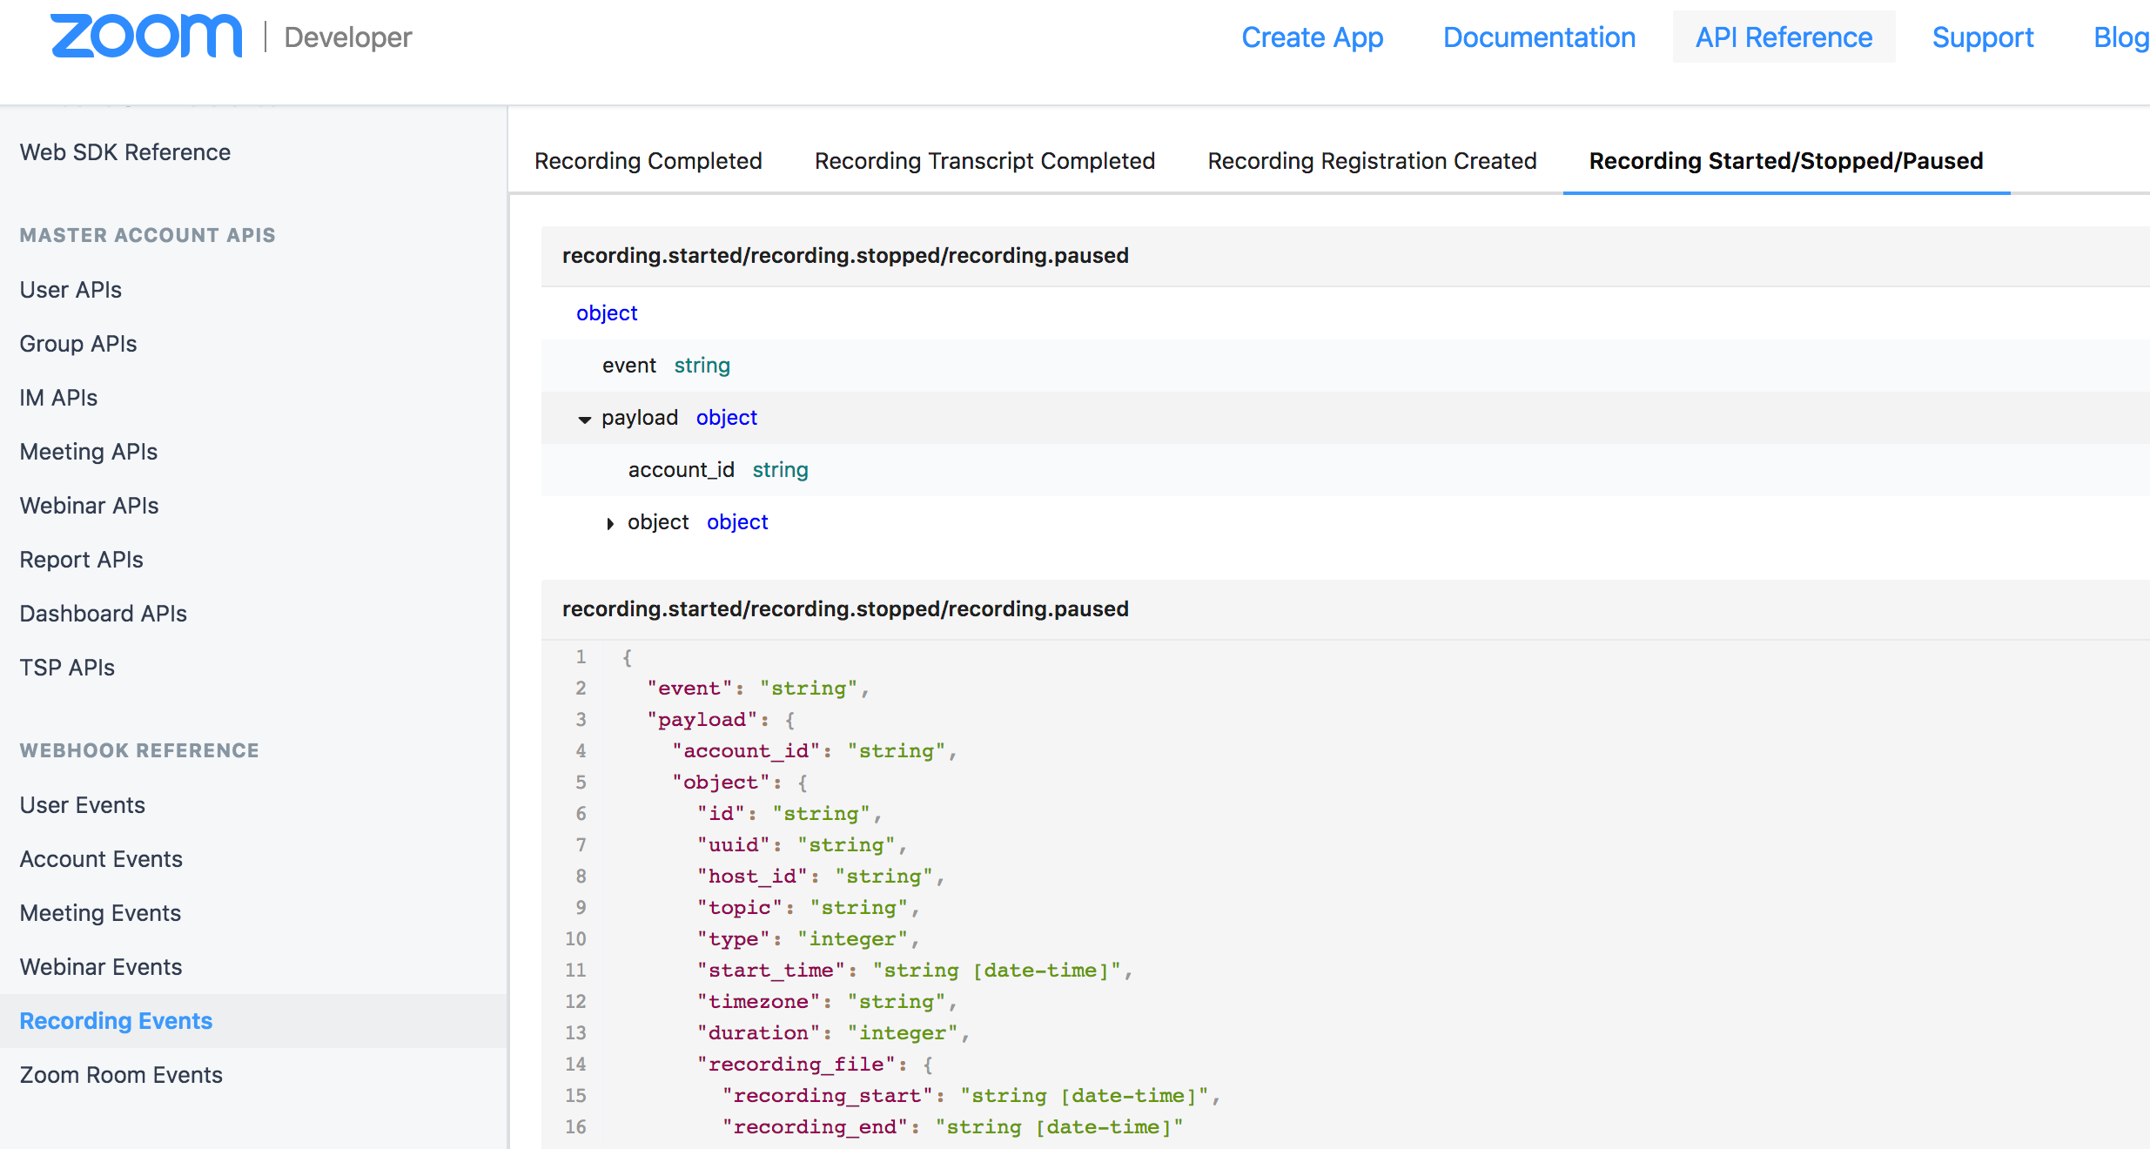
Task: Click the "recording_start" code line
Action: [971, 1096]
